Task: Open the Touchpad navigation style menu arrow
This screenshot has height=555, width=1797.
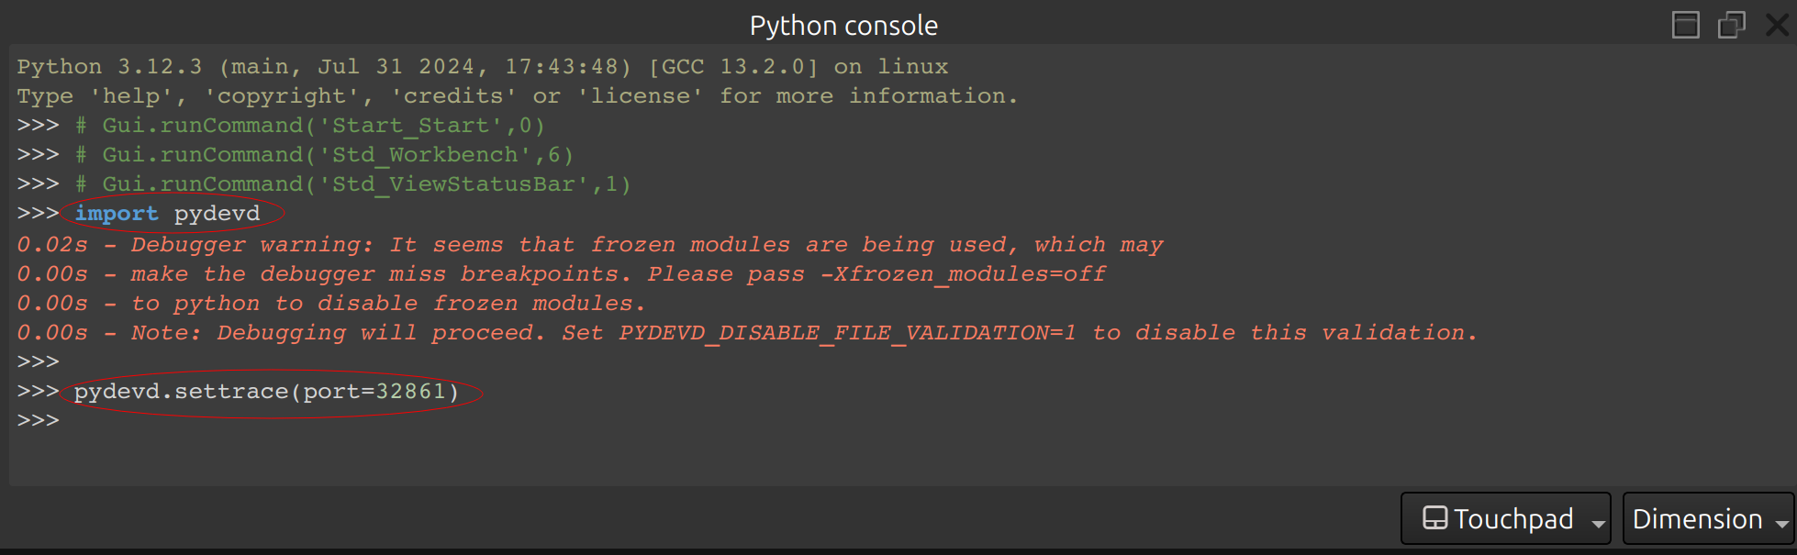Action: pyautogui.click(x=1598, y=523)
